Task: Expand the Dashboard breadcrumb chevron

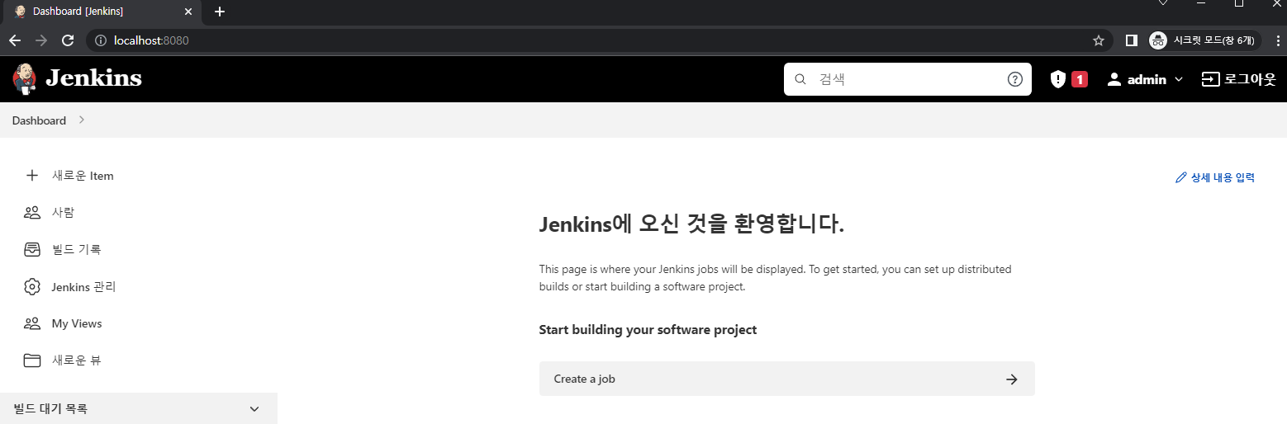Action: click(x=81, y=120)
